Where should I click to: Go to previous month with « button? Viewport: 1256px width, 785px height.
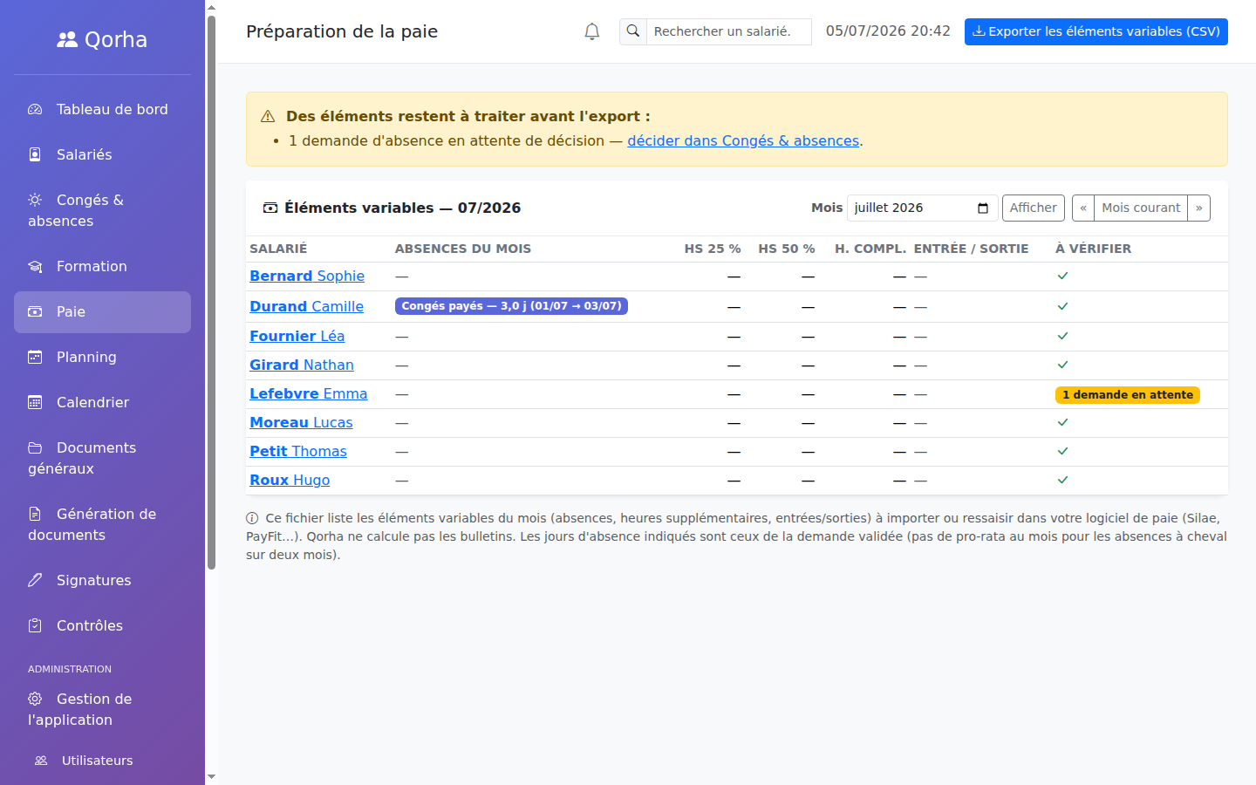pos(1083,208)
